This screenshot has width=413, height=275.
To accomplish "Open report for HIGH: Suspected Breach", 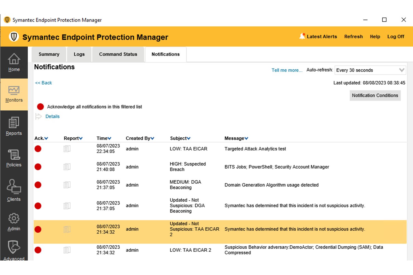I will (67, 167).
